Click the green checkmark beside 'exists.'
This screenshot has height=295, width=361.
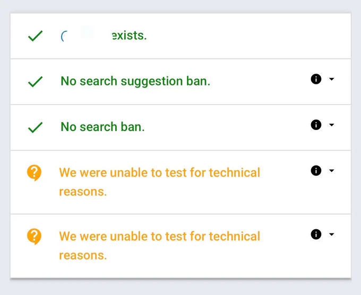pyautogui.click(x=35, y=36)
